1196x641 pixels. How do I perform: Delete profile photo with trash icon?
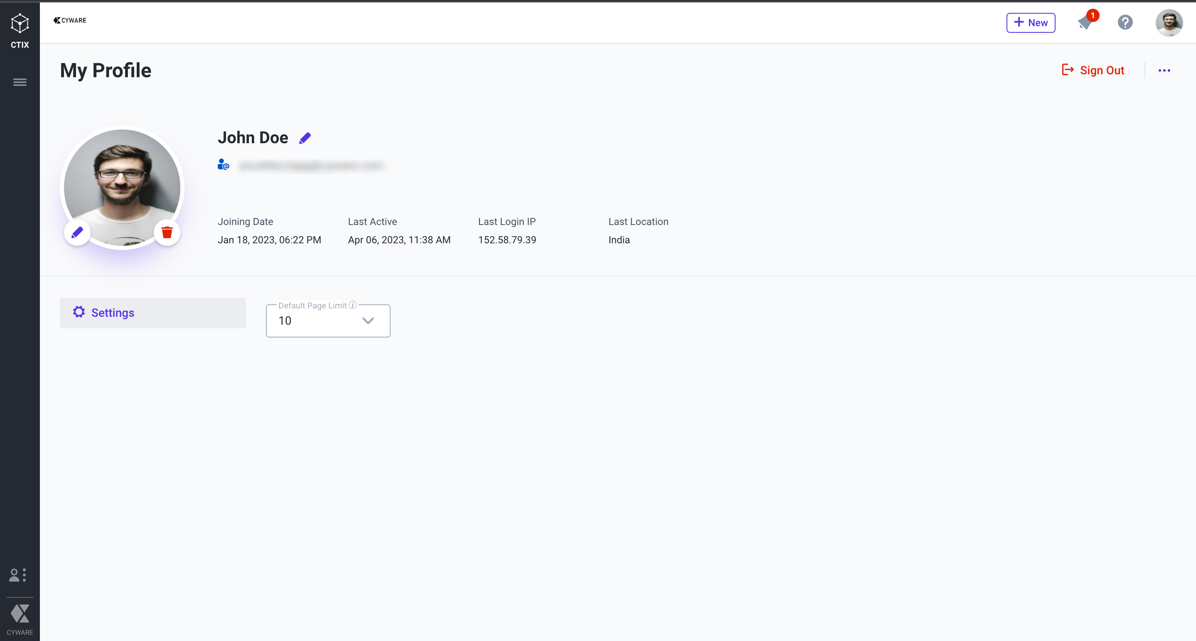coord(167,232)
